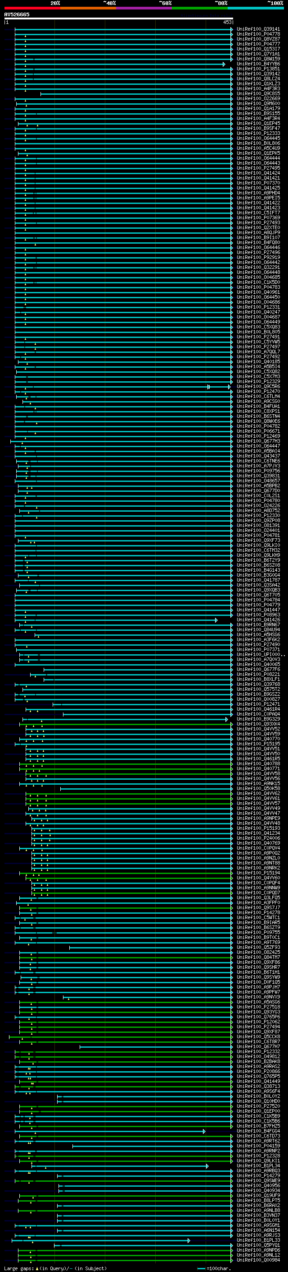288x1272 pixels.
Task: Select the truncated hit UniRef100_UPI000..
Action: [x=260, y=654]
